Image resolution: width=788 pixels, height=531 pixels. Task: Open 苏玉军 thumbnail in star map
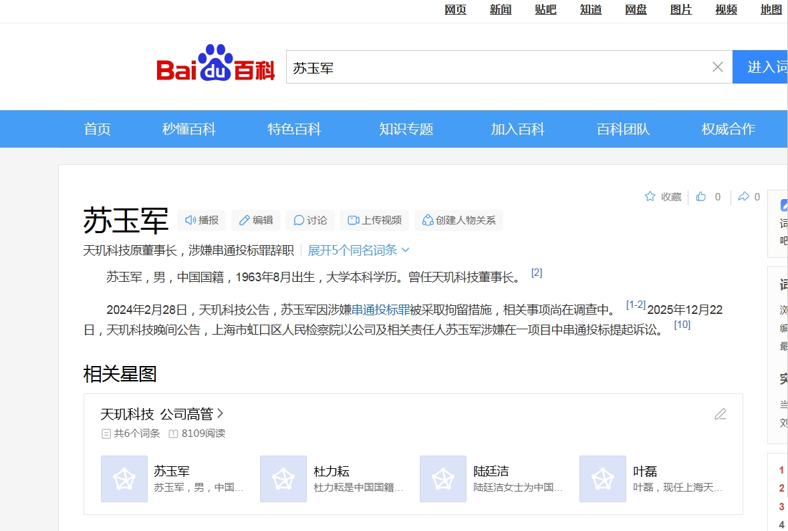[x=124, y=479]
